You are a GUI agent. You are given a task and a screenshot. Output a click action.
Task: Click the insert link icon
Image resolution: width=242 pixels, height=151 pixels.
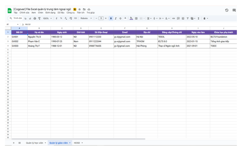point(174,18)
